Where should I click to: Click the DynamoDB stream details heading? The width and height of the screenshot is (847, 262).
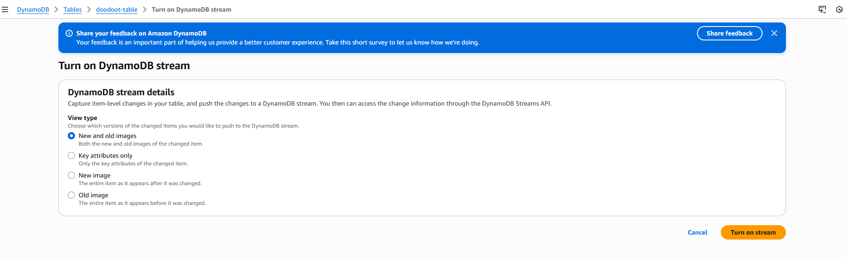tap(121, 92)
